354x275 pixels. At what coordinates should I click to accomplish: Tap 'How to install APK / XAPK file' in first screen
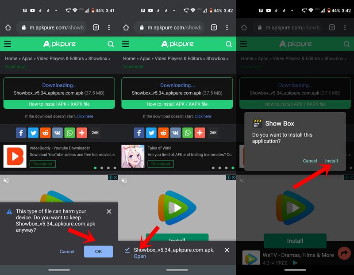pyautogui.click(x=59, y=104)
